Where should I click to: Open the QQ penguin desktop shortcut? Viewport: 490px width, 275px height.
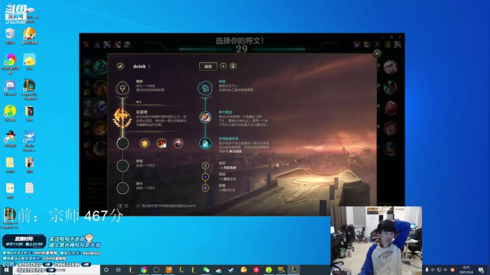pyautogui.click(x=10, y=139)
